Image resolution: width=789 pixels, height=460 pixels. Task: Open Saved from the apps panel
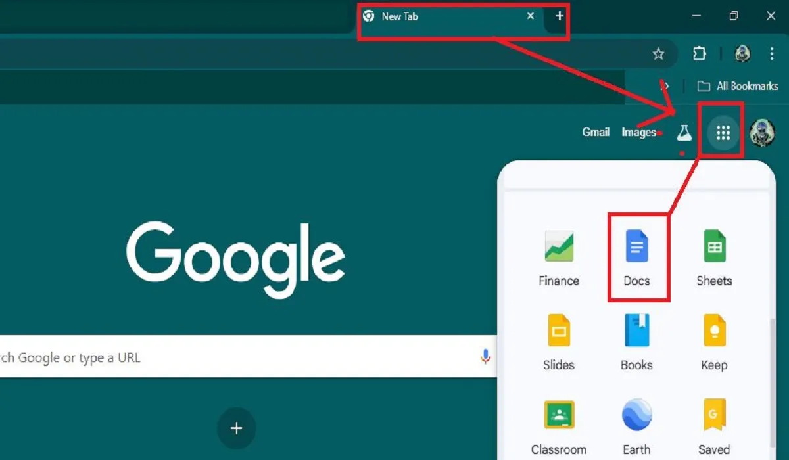tap(714, 428)
